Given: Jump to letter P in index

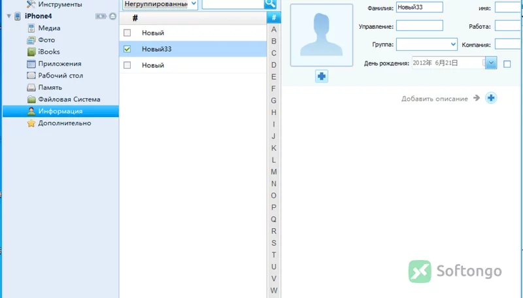Looking at the screenshot, I should 274,207.
